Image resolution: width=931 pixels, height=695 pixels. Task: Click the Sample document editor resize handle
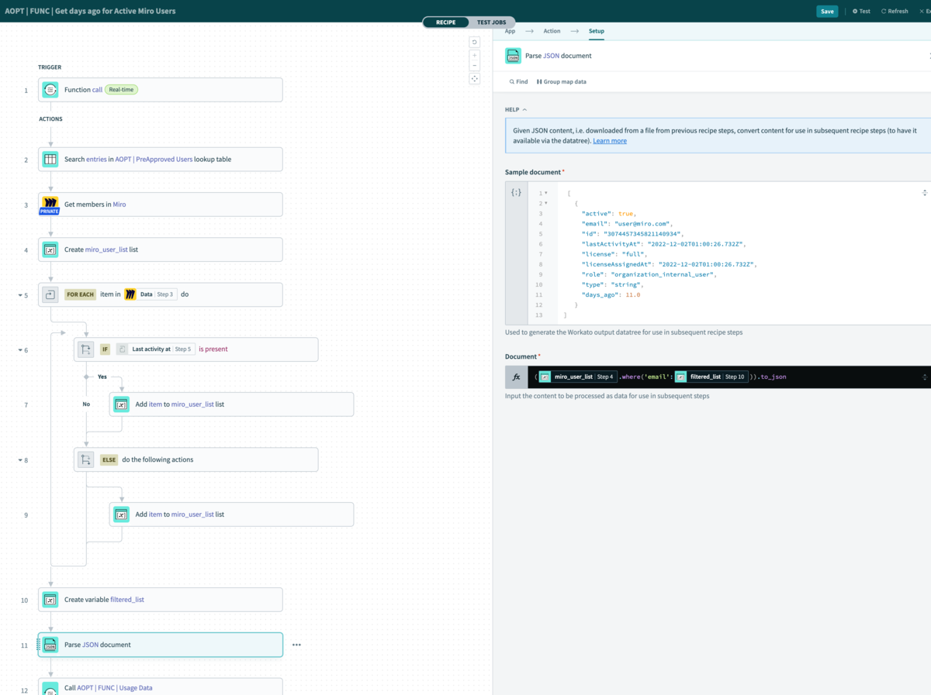[924, 192]
